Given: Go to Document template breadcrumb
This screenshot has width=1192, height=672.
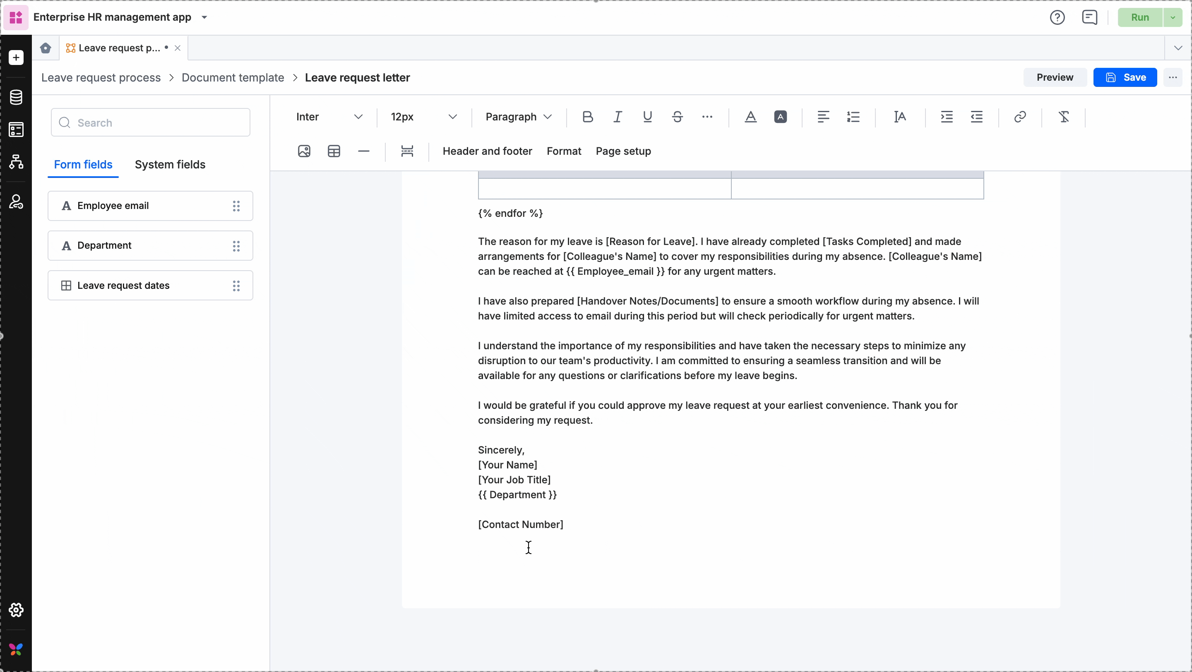Looking at the screenshot, I should tap(233, 78).
